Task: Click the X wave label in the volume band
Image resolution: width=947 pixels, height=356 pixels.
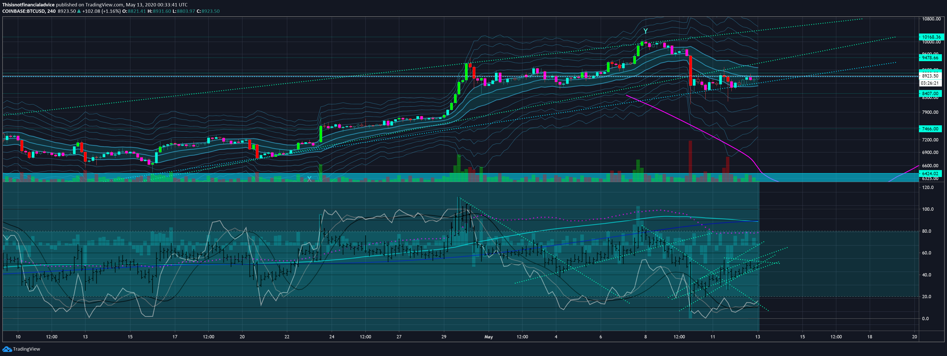Action: tap(309, 179)
